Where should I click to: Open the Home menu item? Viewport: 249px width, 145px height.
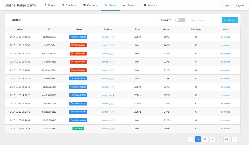click(x=49, y=5)
